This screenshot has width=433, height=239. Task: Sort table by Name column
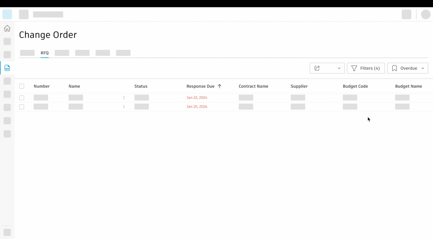click(74, 86)
